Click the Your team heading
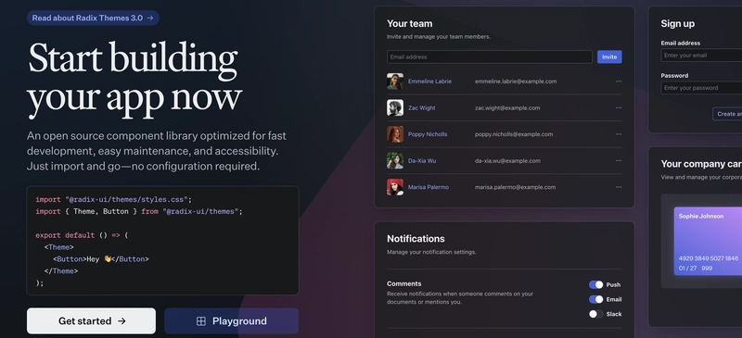742x338 pixels. 409,24
